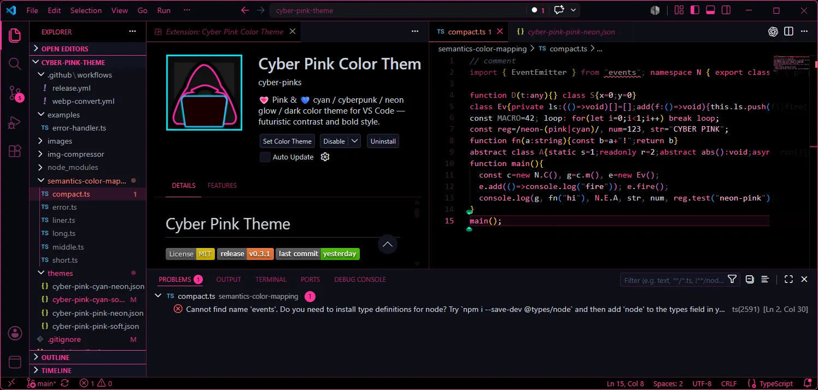This screenshot has width=818, height=390.
Task: Open the Accounts icon in activity bar
Action: (x=15, y=333)
